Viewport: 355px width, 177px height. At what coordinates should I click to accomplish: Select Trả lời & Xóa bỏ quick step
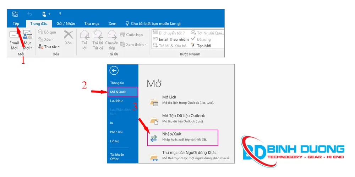coord(170,46)
